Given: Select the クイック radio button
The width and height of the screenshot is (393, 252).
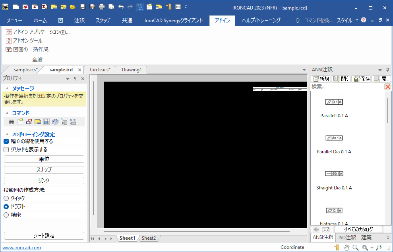Looking at the screenshot, I should 6,198.
